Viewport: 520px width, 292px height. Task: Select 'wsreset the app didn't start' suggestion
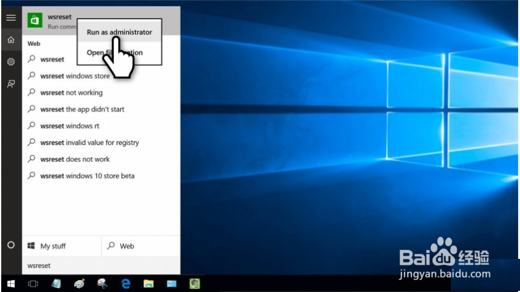point(101,110)
